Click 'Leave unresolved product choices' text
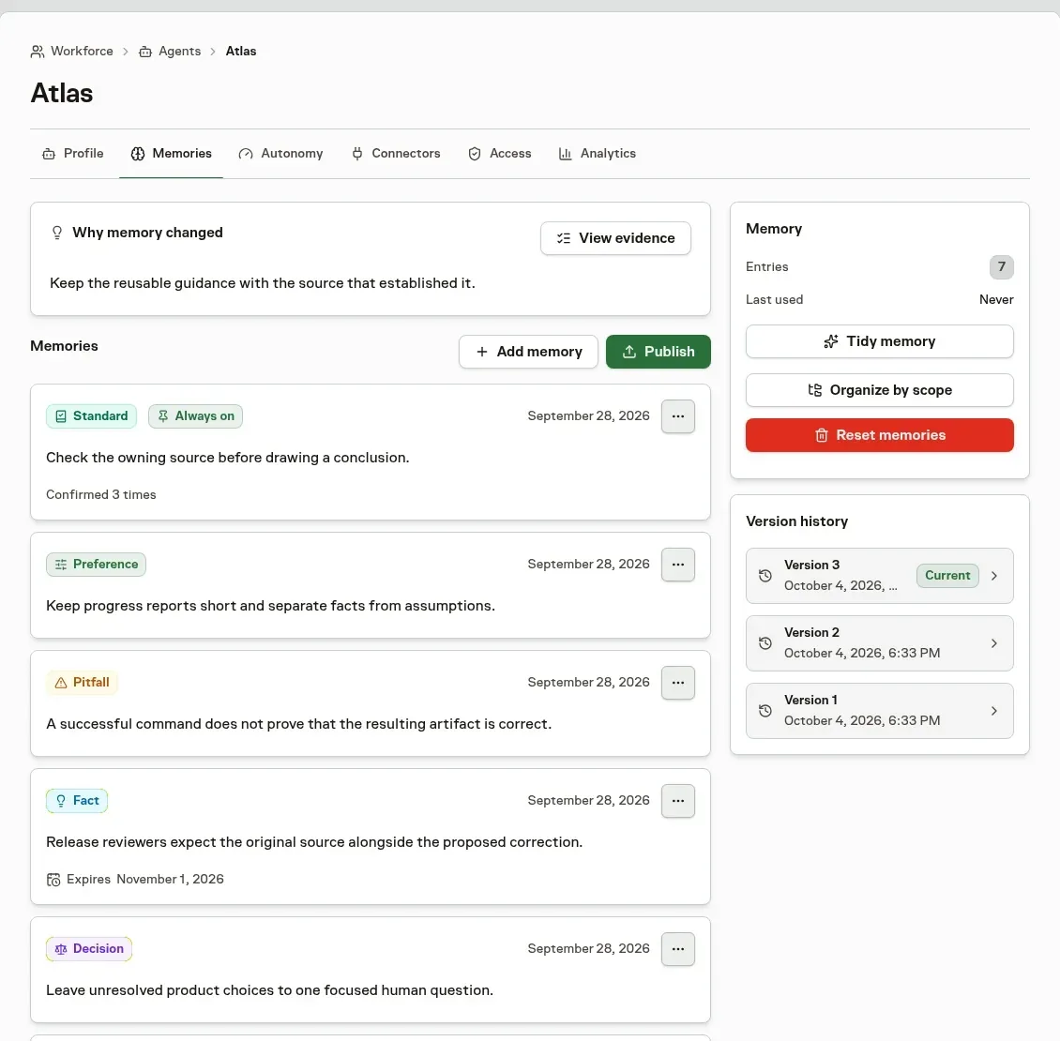The image size is (1060, 1041). tap(270, 990)
